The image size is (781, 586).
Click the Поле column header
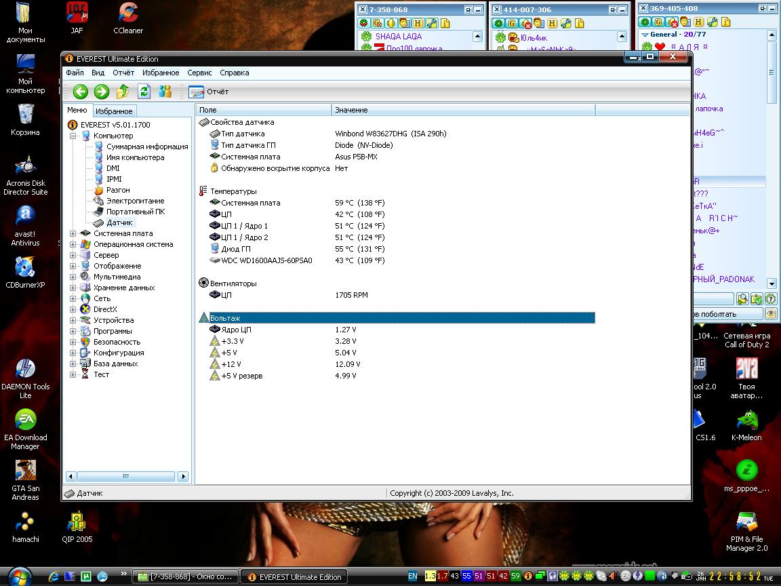point(263,110)
